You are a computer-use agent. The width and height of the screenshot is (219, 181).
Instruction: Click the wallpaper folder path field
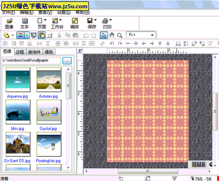pos(31,61)
